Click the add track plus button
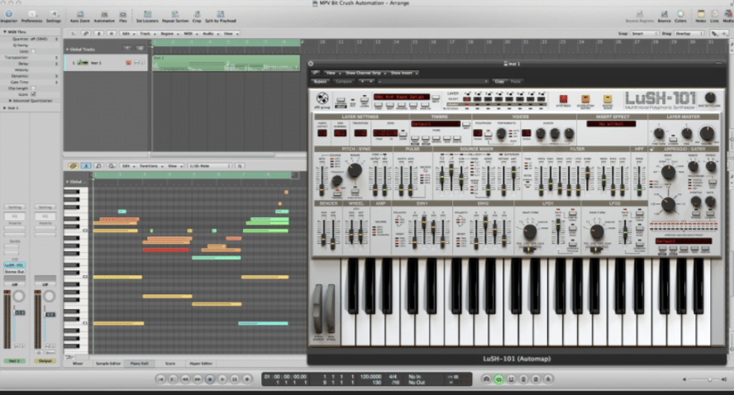734x395 pixels. (x=126, y=48)
